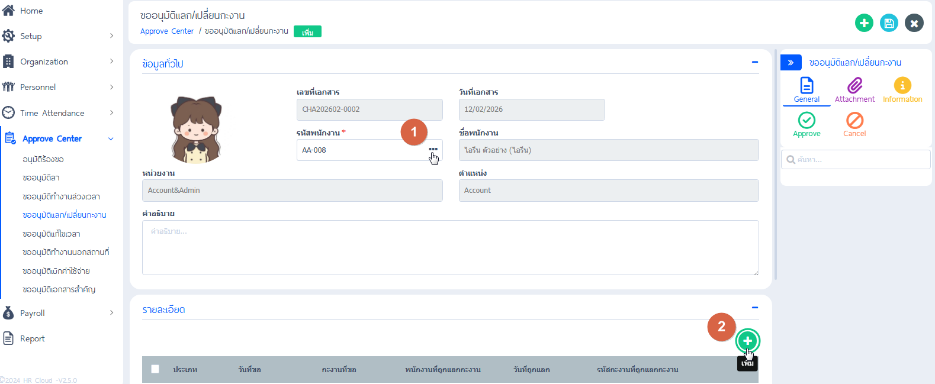The width and height of the screenshot is (935, 384).
Task: Toggle the select-all checkbox in table header
Action: coord(155,369)
